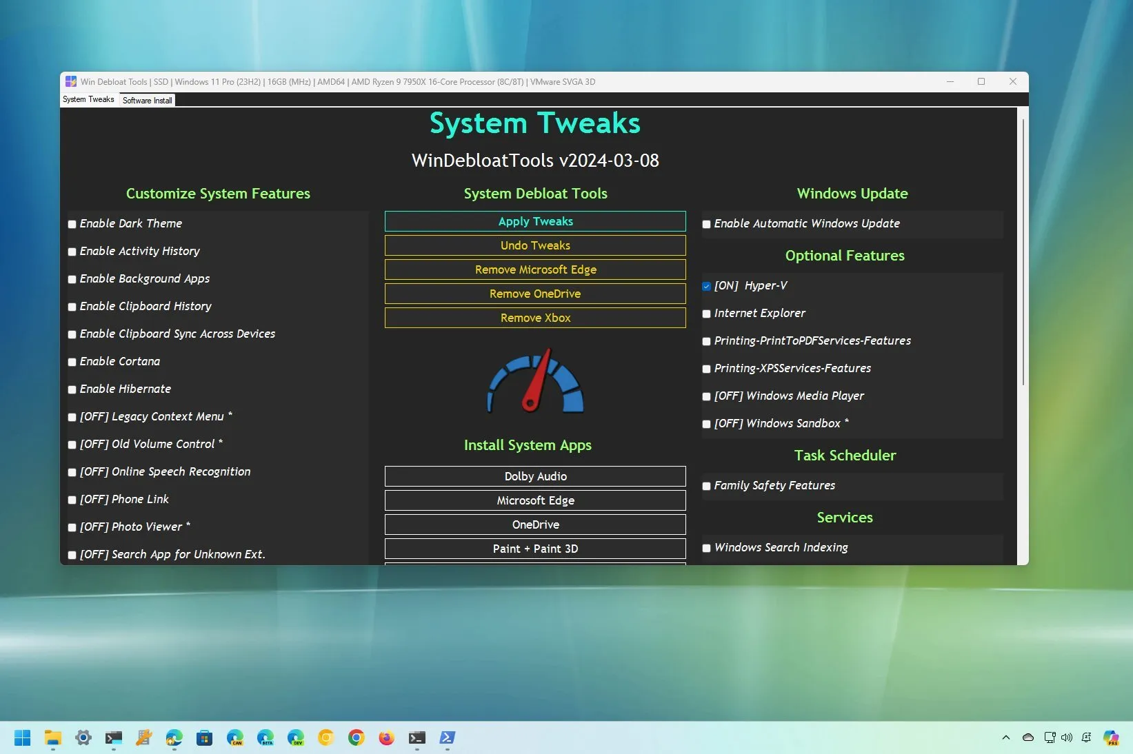Launch Firefox from the taskbar
This screenshot has width=1133, height=754.
pyautogui.click(x=387, y=737)
